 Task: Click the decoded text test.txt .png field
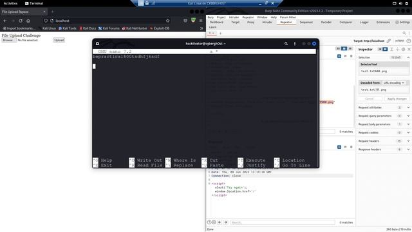coord(384,90)
